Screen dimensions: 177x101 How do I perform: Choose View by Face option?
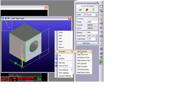click(63, 66)
